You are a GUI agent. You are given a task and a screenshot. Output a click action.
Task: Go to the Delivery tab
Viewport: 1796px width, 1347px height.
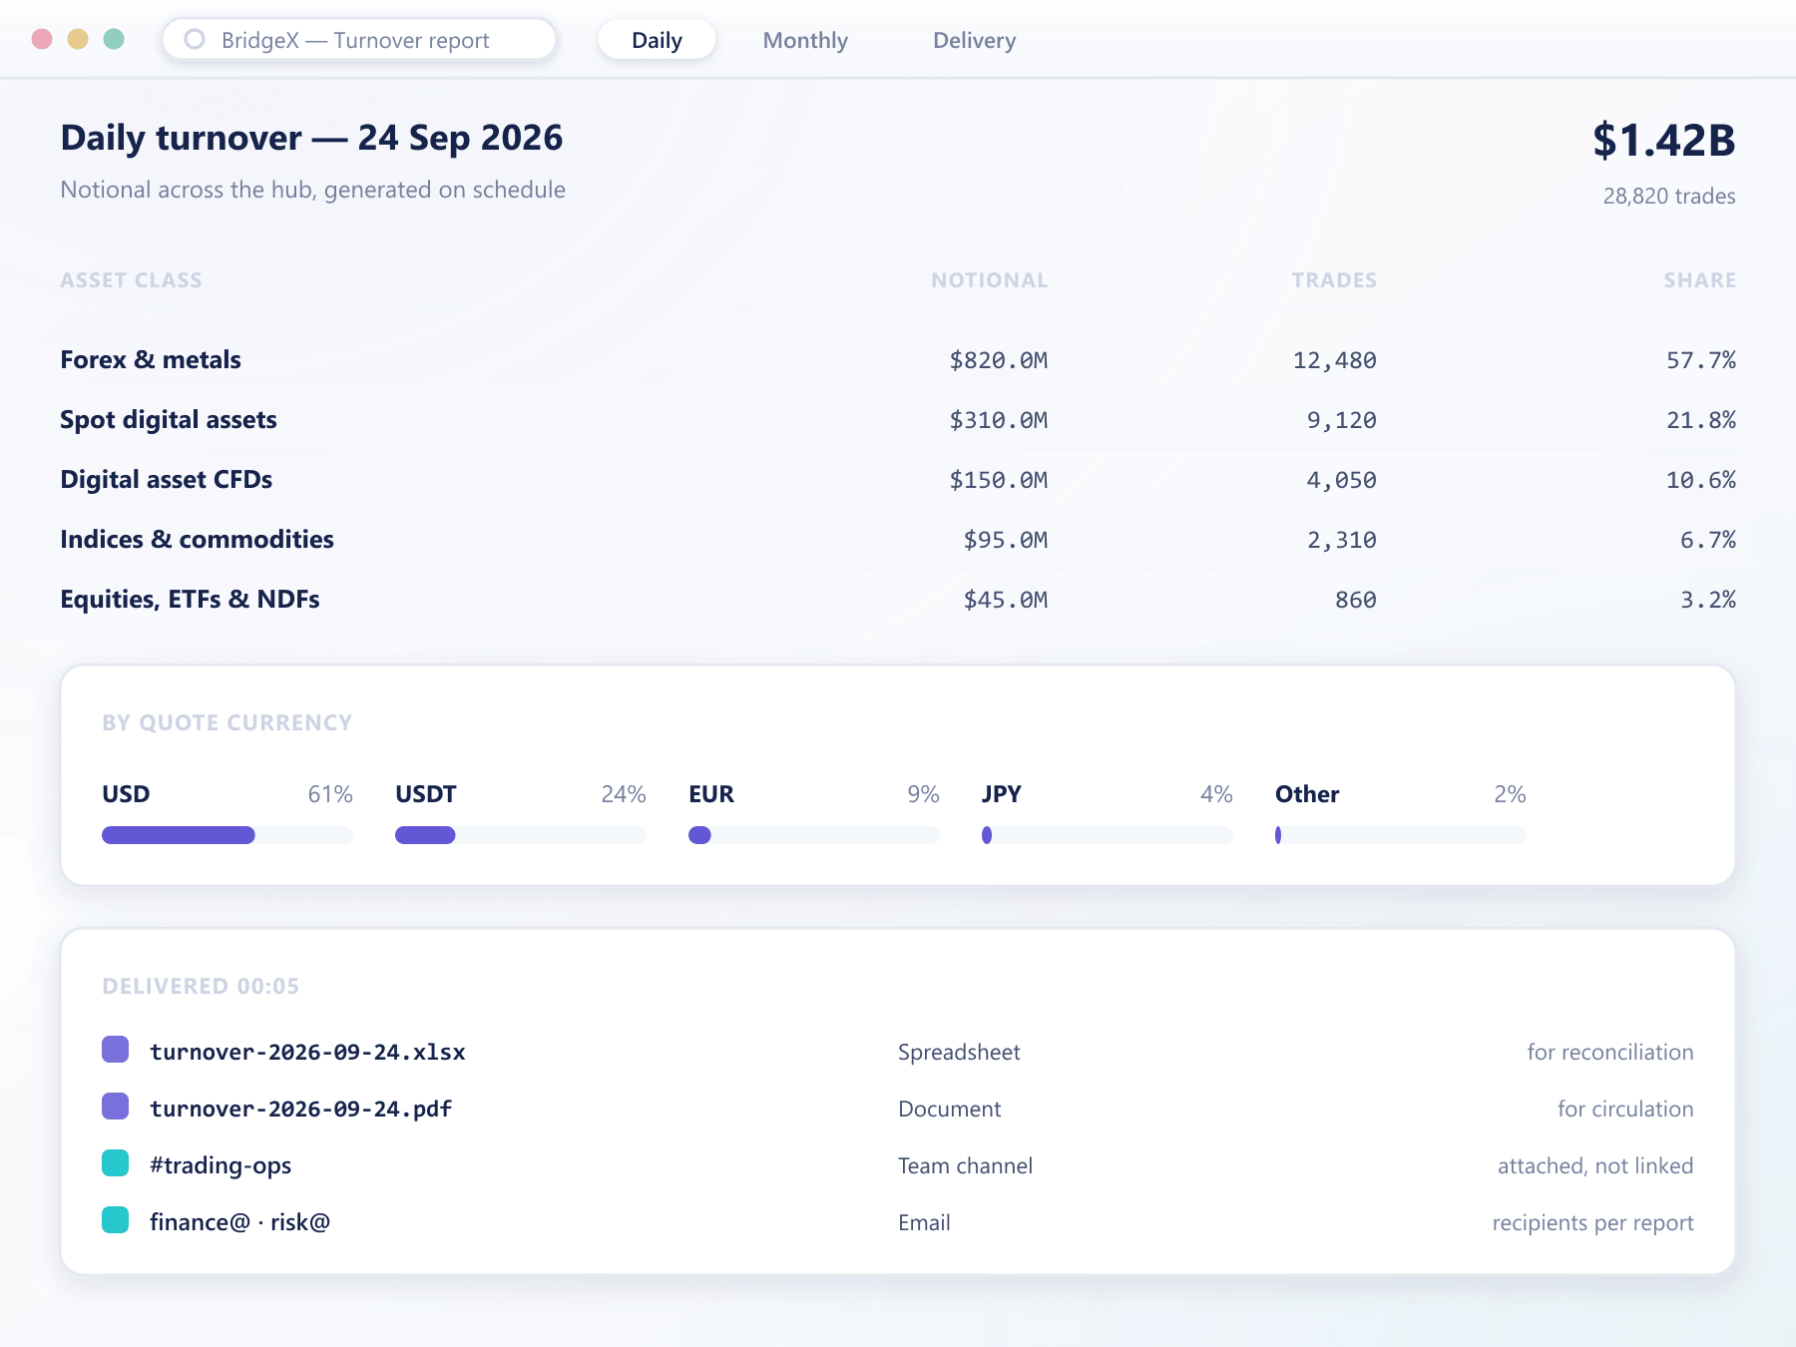point(974,40)
